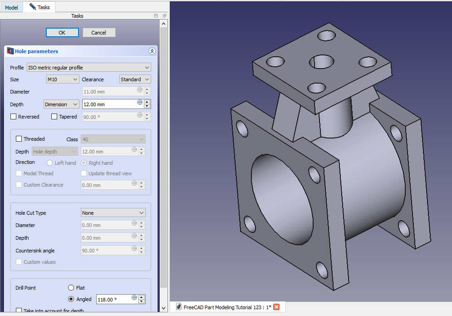Open expression editor for drill point angle
The image size is (452, 316).
134,297
